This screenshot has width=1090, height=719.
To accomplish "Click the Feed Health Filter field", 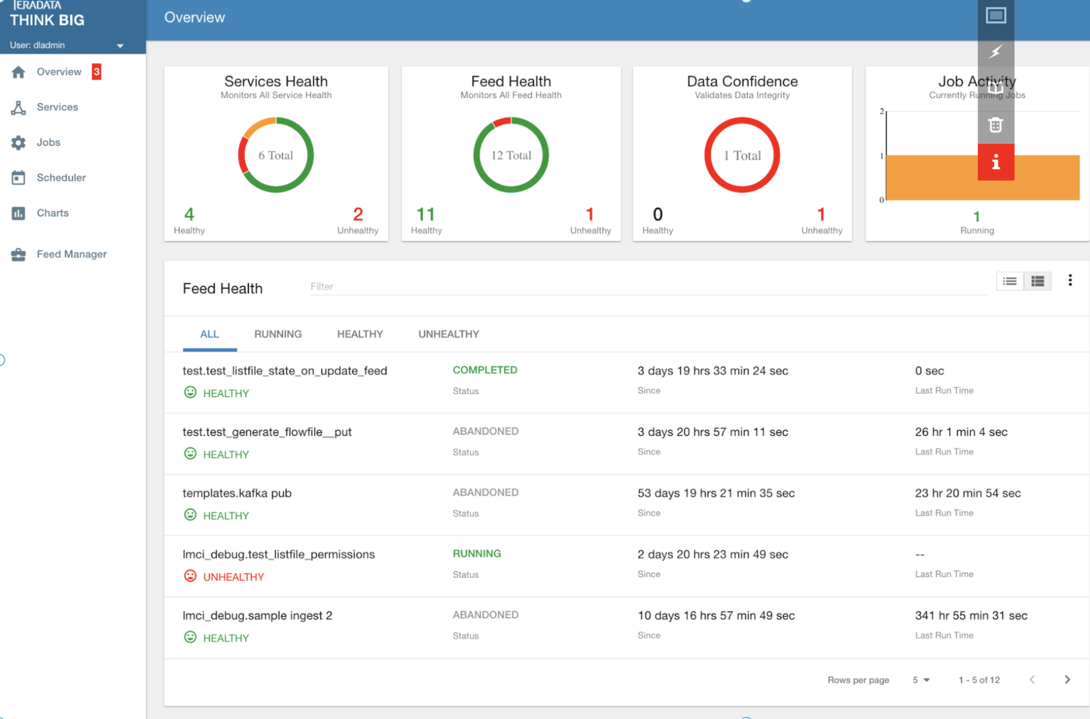I will tap(639, 287).
